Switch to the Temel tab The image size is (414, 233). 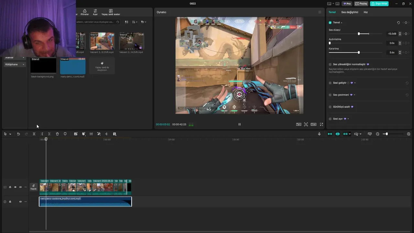pos(332,12)
